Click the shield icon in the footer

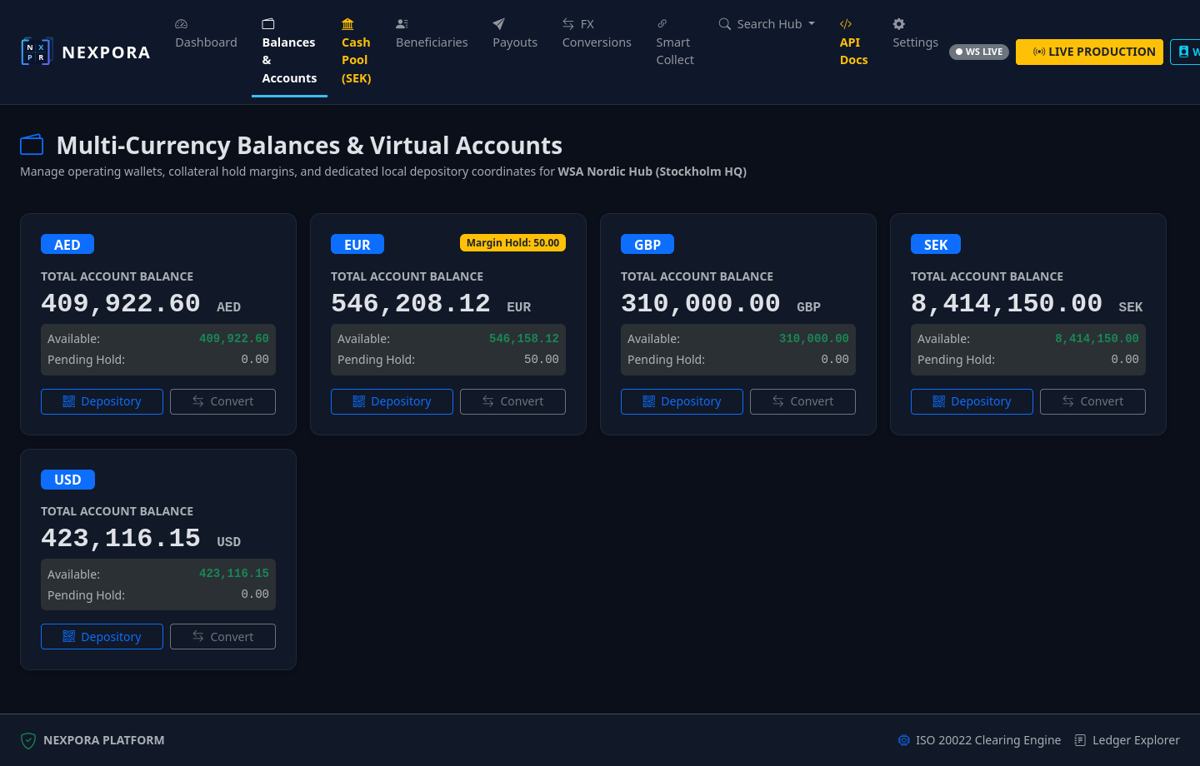[x=28, y=740]
